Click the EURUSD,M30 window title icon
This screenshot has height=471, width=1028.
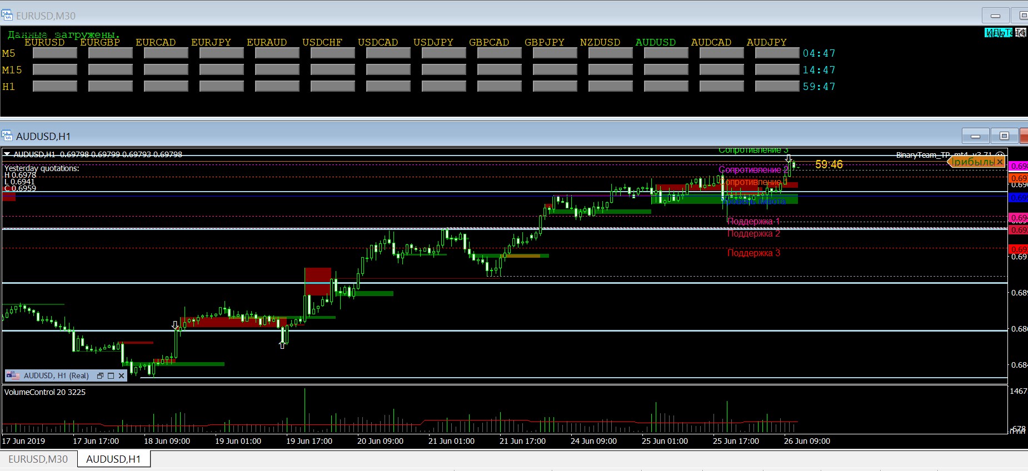(7, 16)
